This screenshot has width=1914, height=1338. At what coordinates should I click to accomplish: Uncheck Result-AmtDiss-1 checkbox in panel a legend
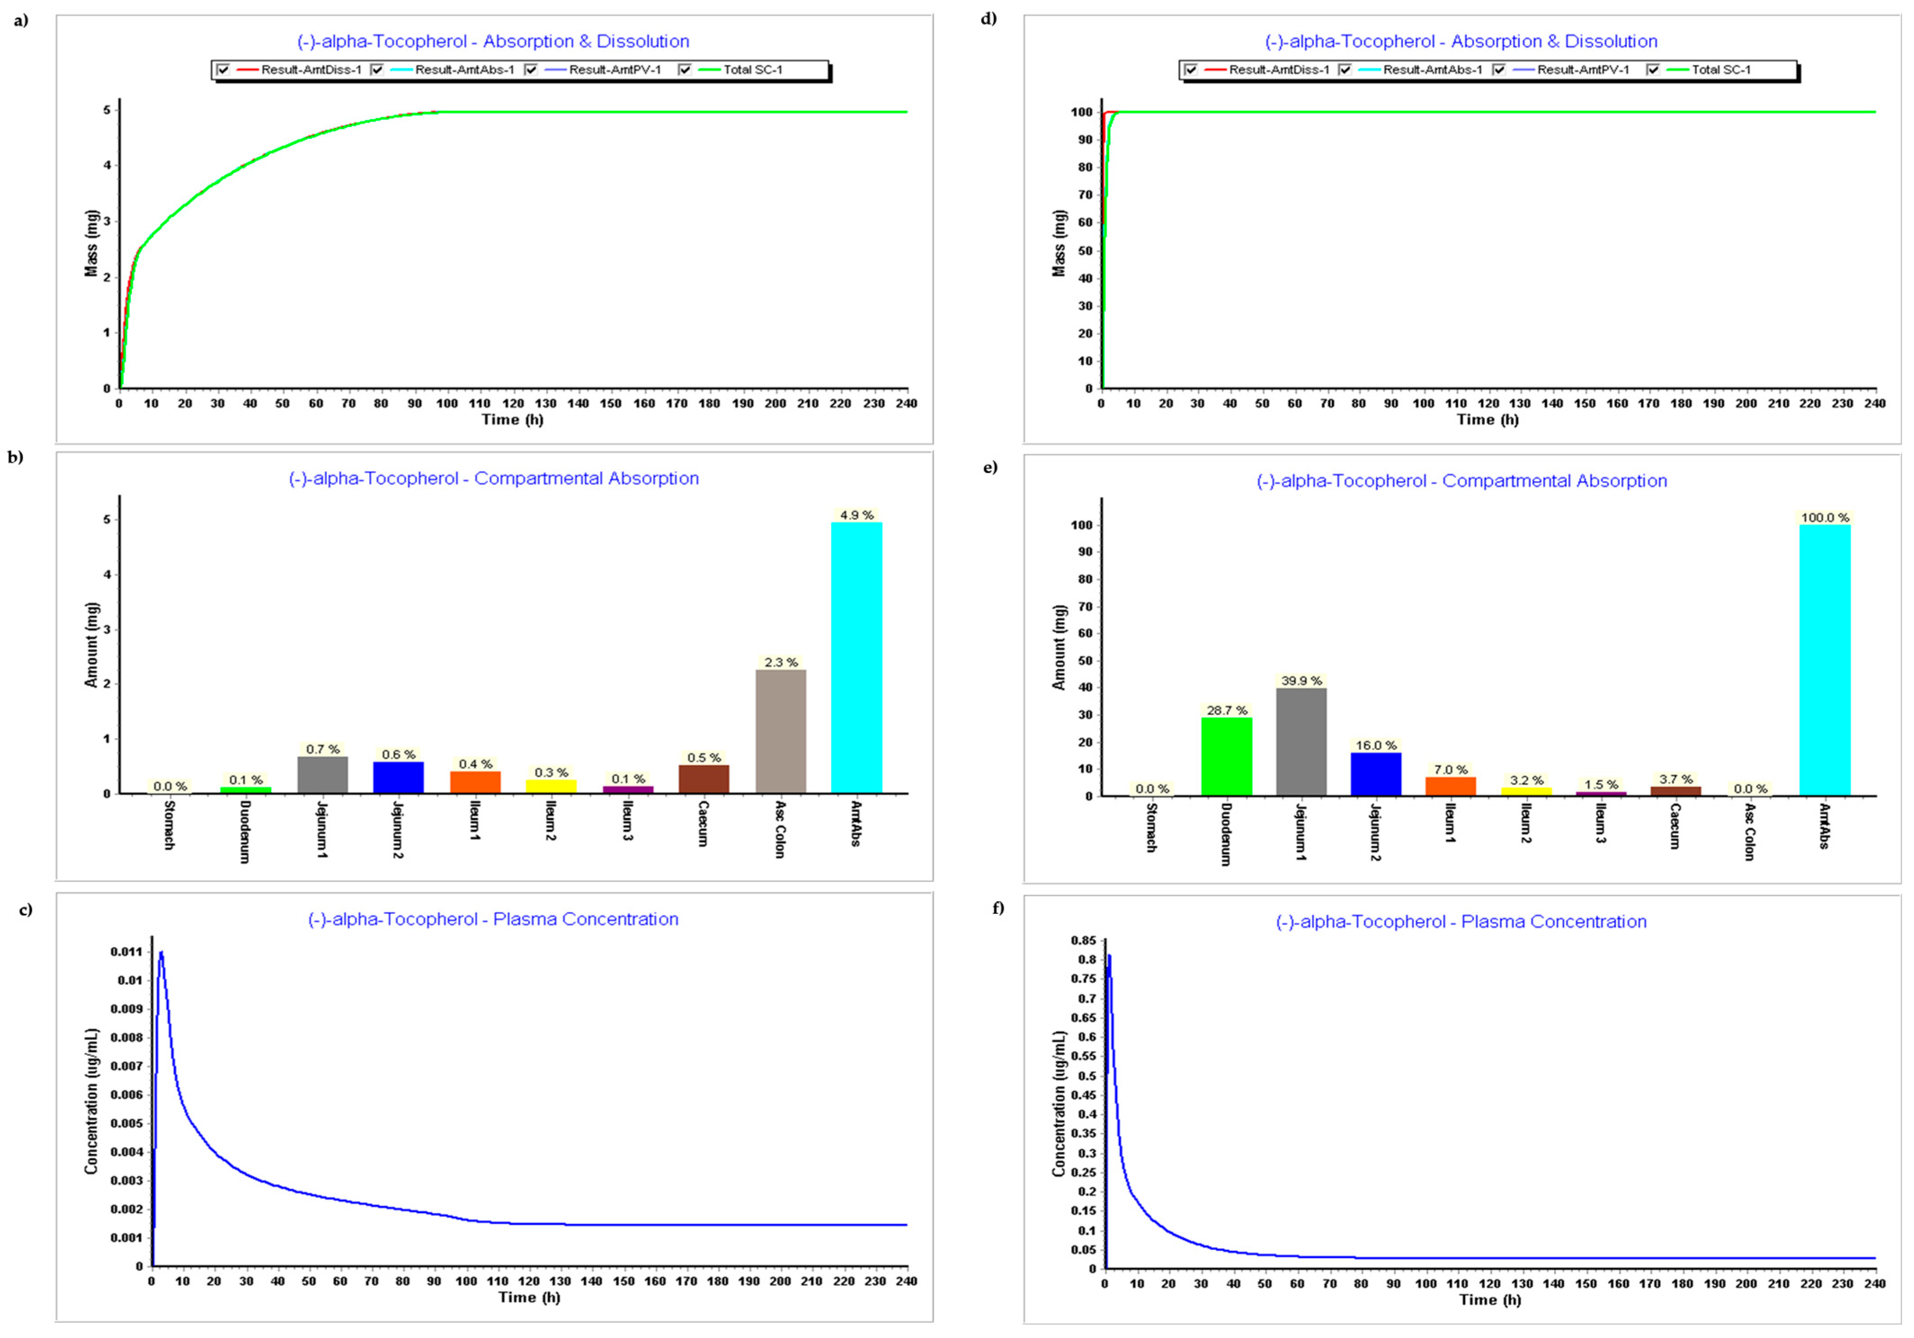click(222, 70)
